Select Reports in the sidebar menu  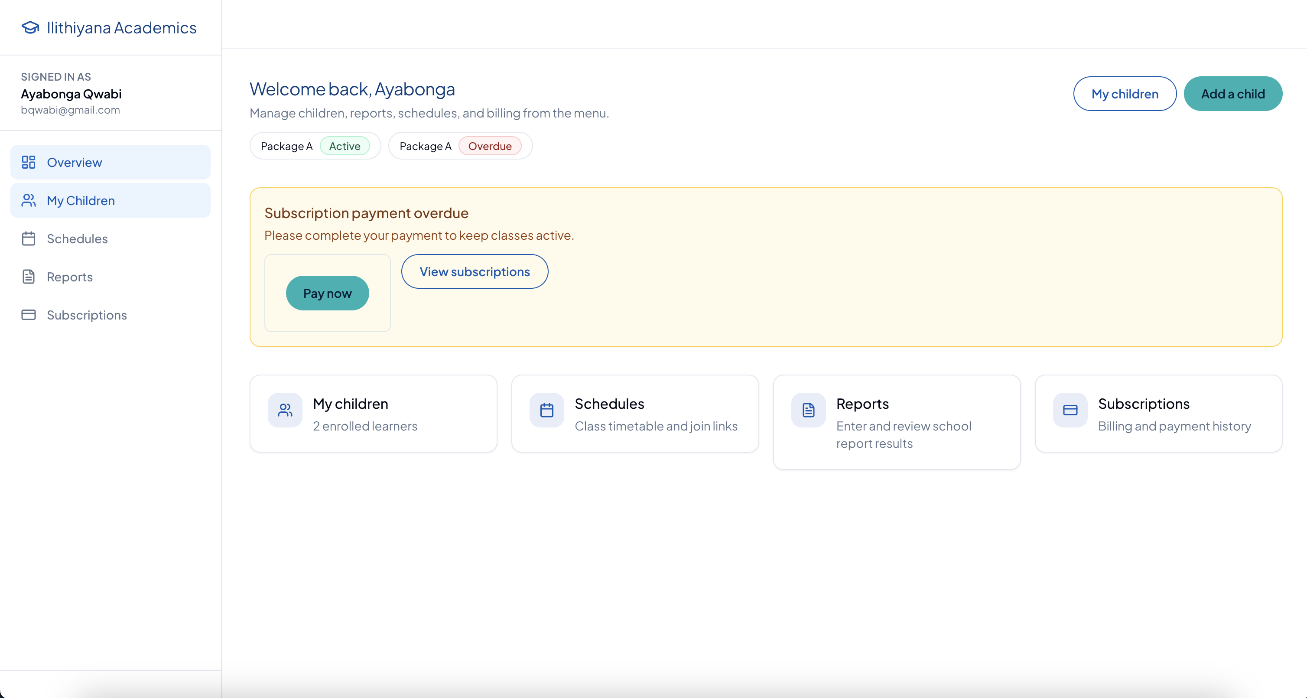(x=111, y=277)
